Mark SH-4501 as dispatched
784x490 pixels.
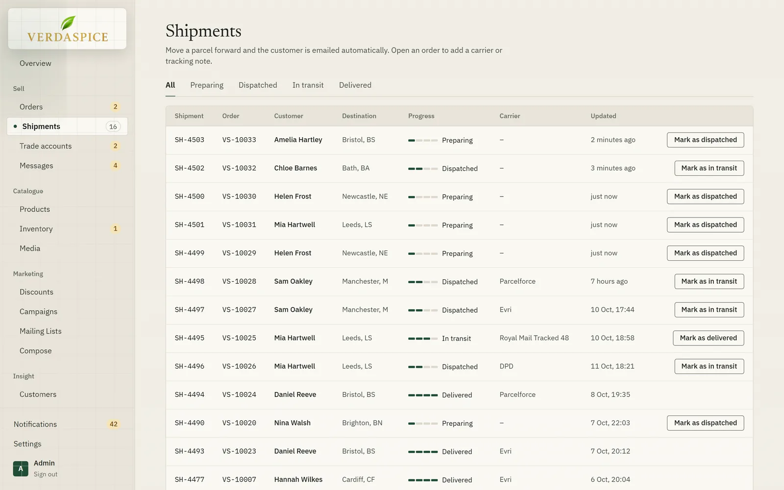coord(705,225)
